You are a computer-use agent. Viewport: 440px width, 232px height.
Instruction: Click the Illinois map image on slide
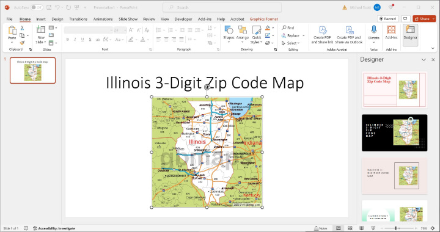pos(207,152)
